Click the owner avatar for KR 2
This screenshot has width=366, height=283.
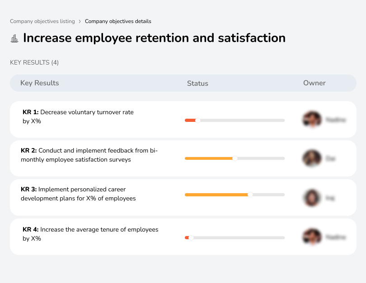(312, 158)
